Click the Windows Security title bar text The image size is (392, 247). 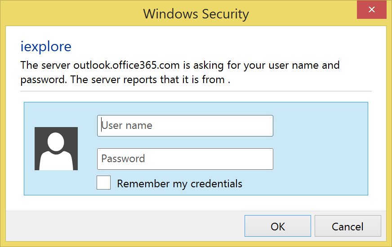[x=196, y=13]
